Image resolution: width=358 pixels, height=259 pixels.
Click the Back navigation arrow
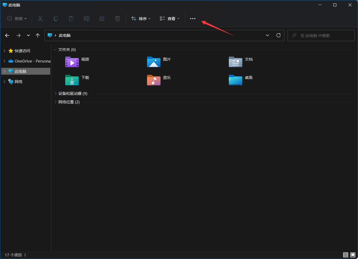pos(7,35)
